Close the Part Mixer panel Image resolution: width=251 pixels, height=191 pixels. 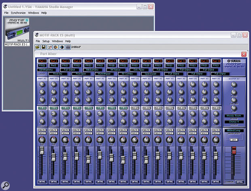[244, 54]
